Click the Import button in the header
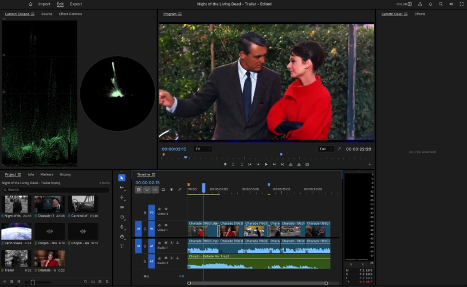This screenshot has width=467, height=287. (44, 4)
